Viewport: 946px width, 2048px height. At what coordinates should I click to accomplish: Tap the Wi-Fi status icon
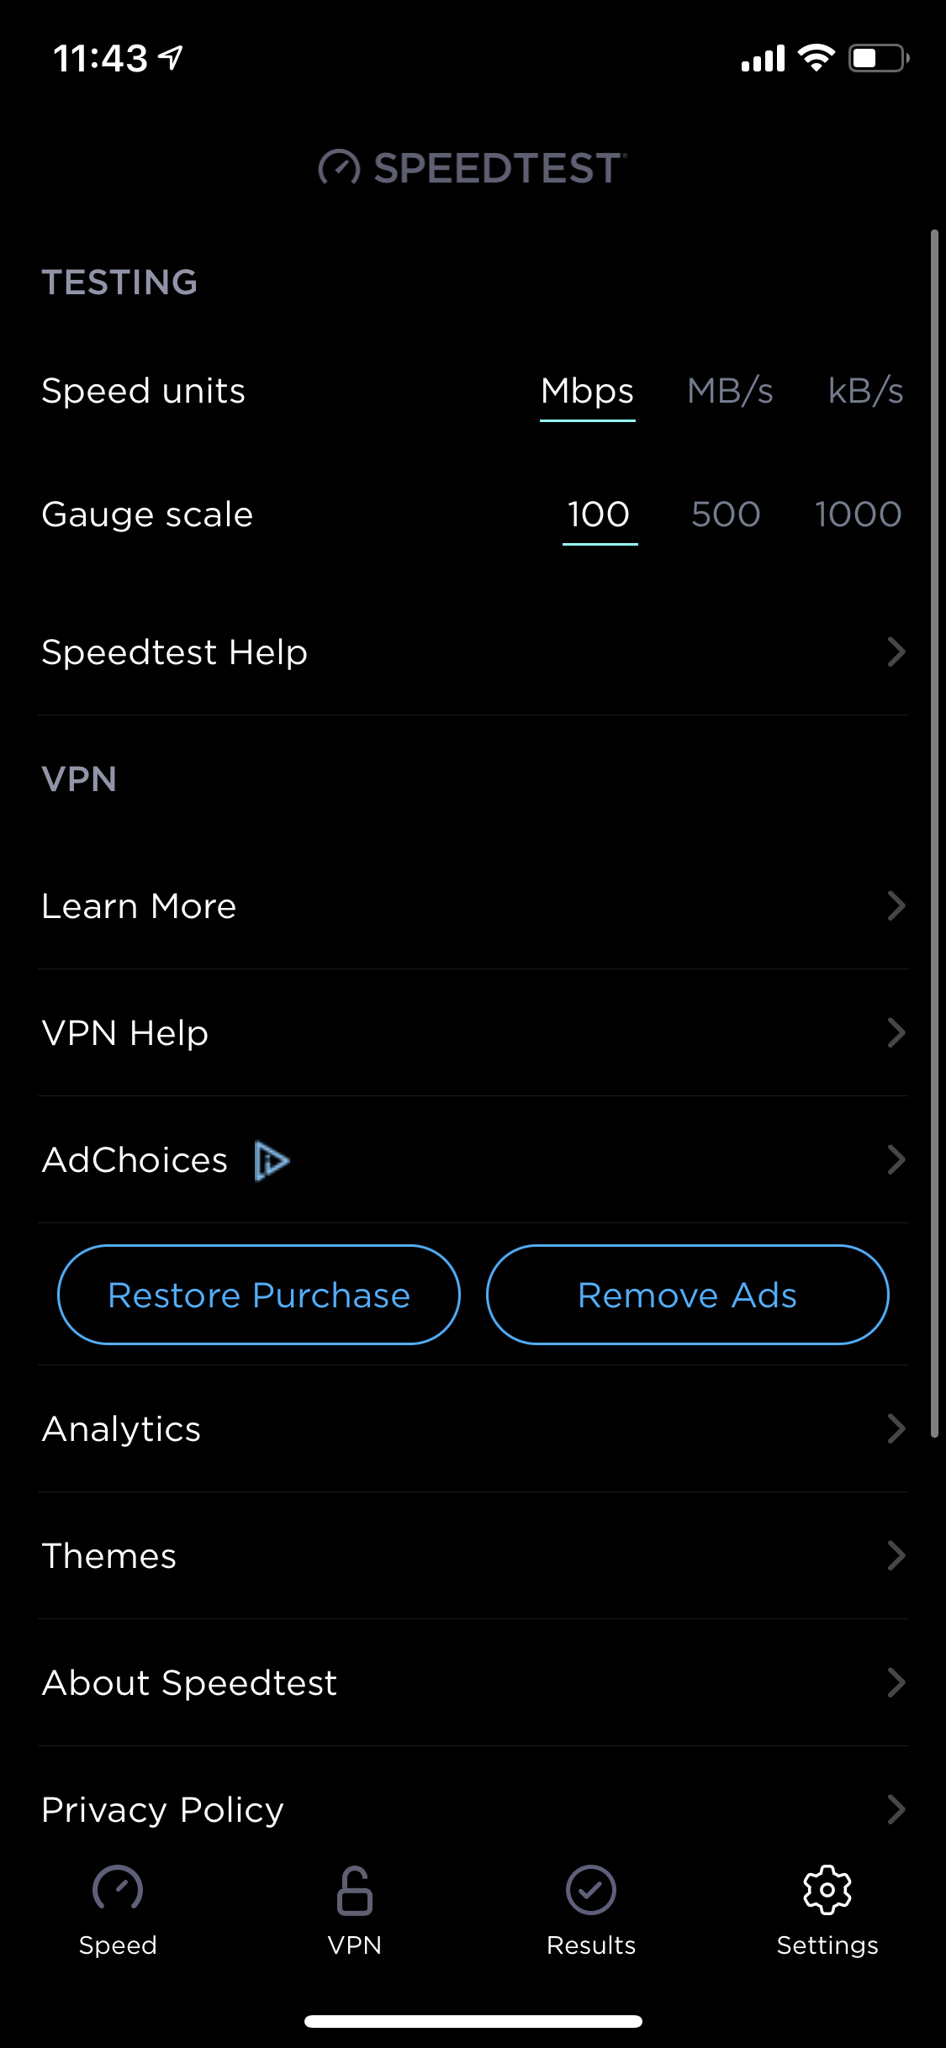pyautogui.click(x=816, y=58)
